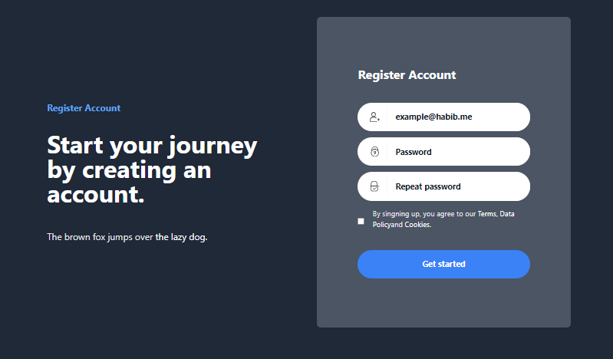Click the add-user icon in email field

(x=374, y=117)
